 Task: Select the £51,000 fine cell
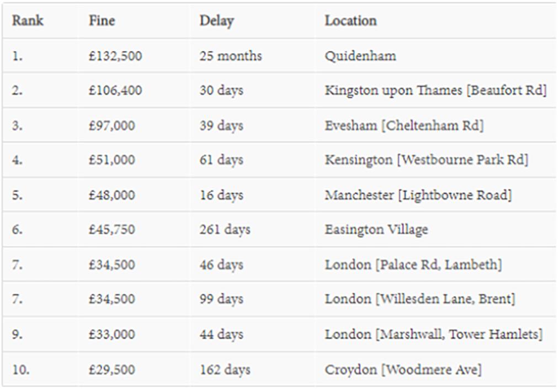point(111,160)
